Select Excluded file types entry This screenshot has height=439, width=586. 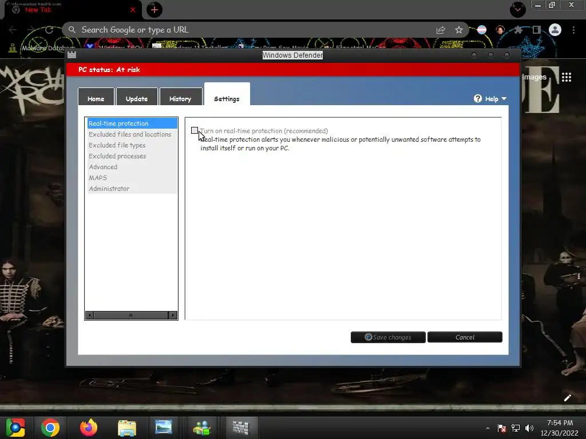[x=132, y=145]
